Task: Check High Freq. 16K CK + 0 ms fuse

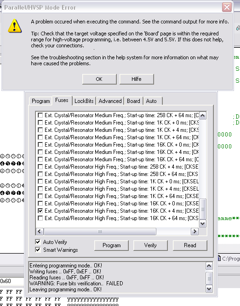Action: [x=40, y=204]
